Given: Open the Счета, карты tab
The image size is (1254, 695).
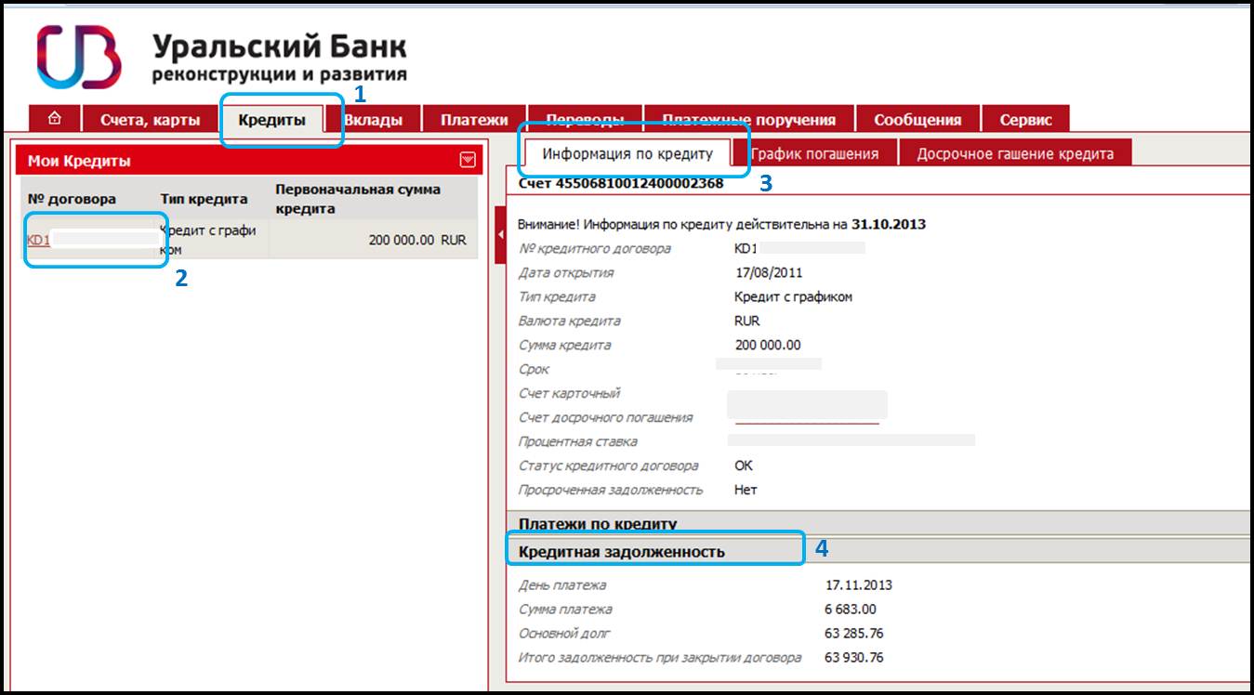Looking at the screenshot, I should point(150,120).
